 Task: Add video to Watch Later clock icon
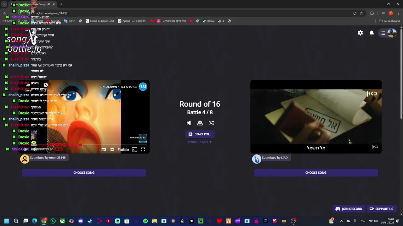46,85
